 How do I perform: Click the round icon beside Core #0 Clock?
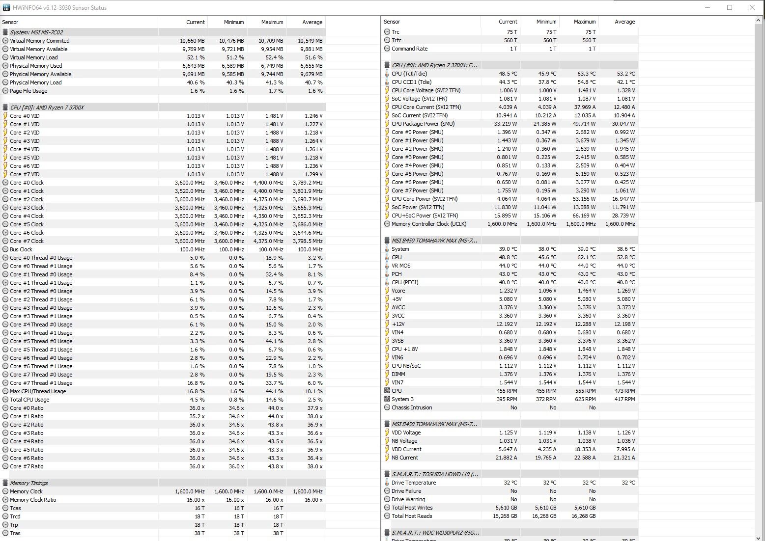pos(5,183)
